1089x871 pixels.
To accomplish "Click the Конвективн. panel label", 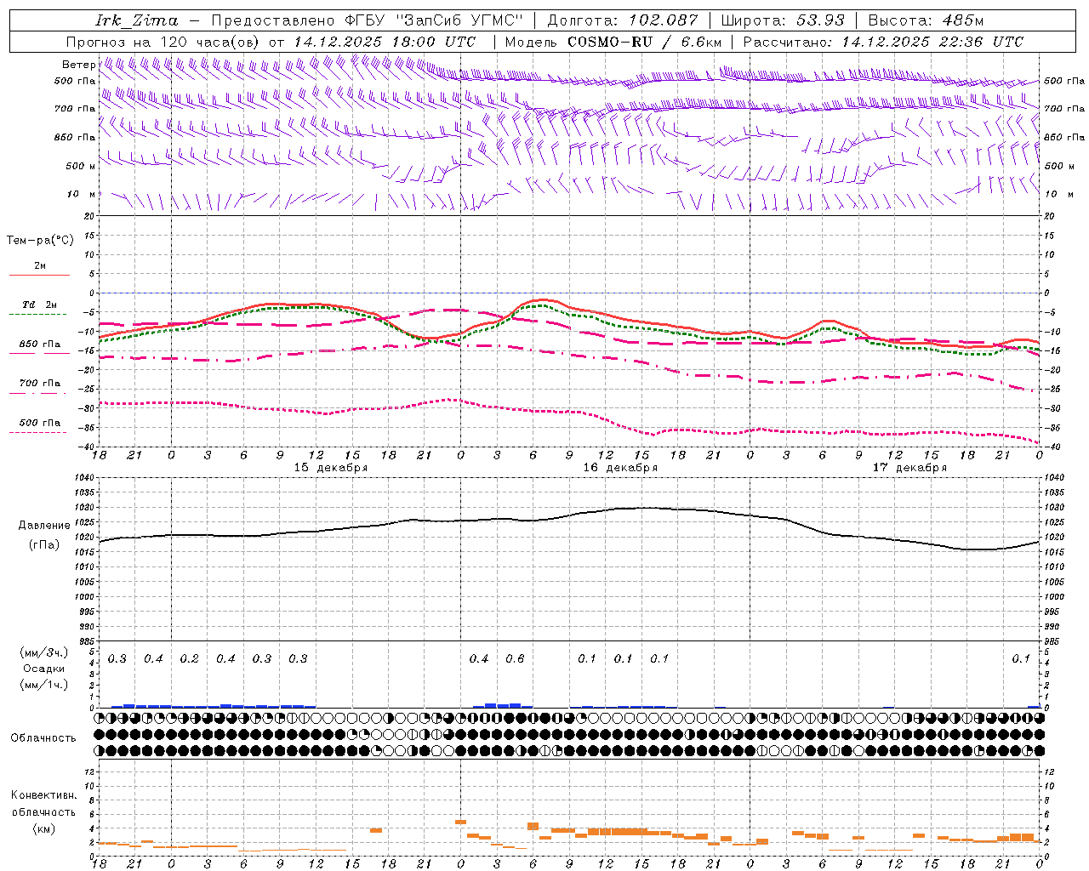I will 44,795.
